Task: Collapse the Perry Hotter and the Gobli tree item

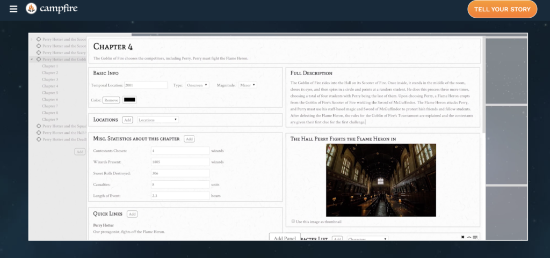Action: (32, 60)
